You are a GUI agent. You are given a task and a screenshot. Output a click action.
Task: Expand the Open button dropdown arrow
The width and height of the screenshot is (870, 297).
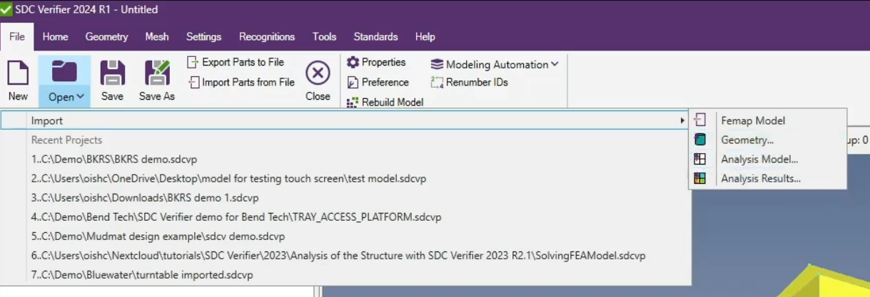[x=80, y=96]
